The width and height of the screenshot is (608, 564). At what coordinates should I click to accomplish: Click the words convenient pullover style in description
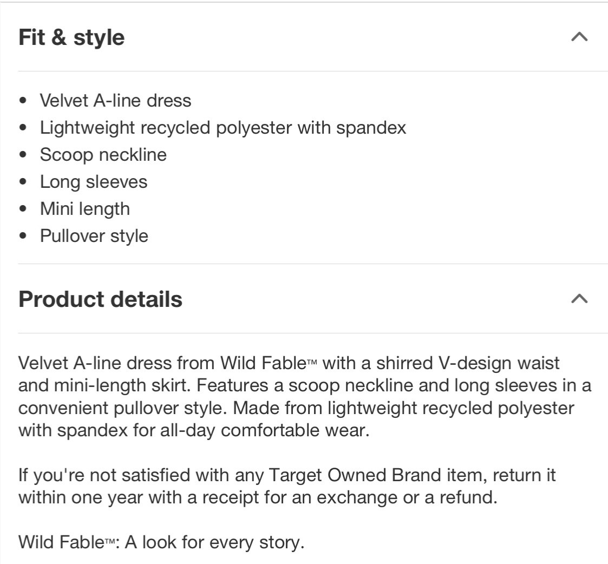[122, 408]
